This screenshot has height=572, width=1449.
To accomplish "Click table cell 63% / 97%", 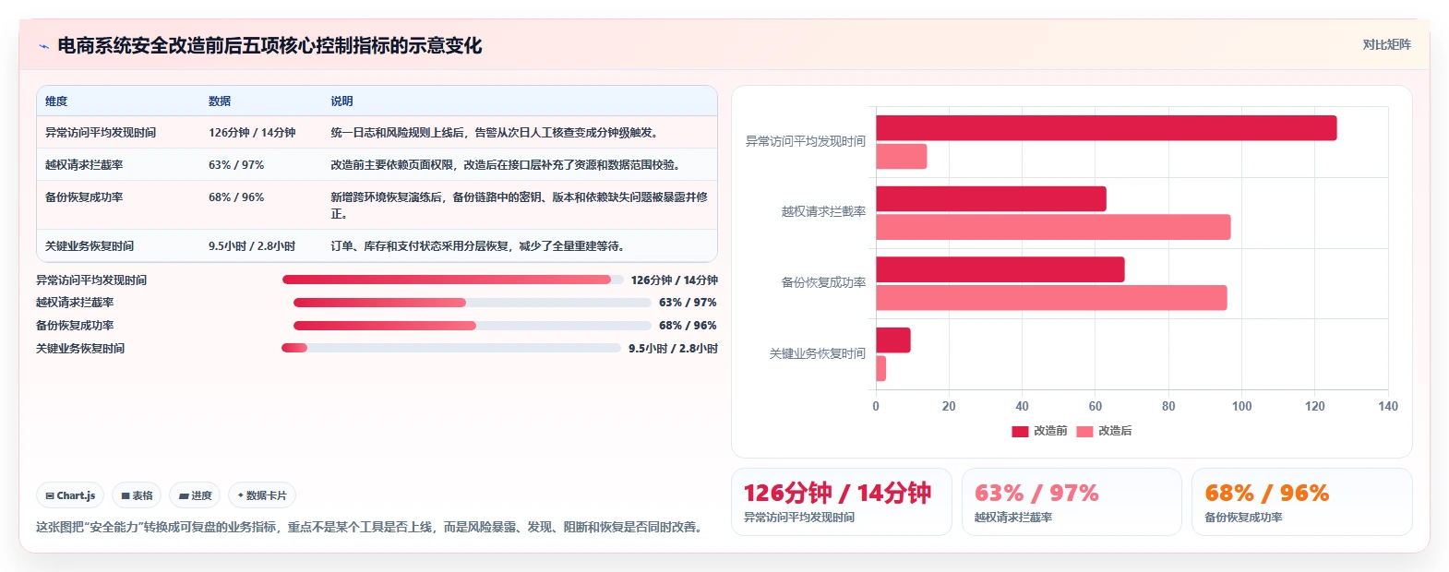I will (x=236, y=165).
